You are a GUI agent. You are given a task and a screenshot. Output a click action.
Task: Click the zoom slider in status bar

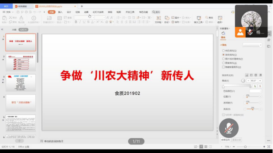click(x=245, y=147)
